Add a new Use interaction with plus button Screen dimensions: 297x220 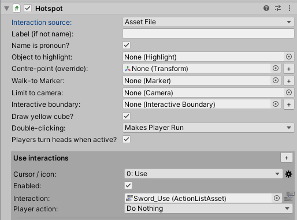[287, 158]
